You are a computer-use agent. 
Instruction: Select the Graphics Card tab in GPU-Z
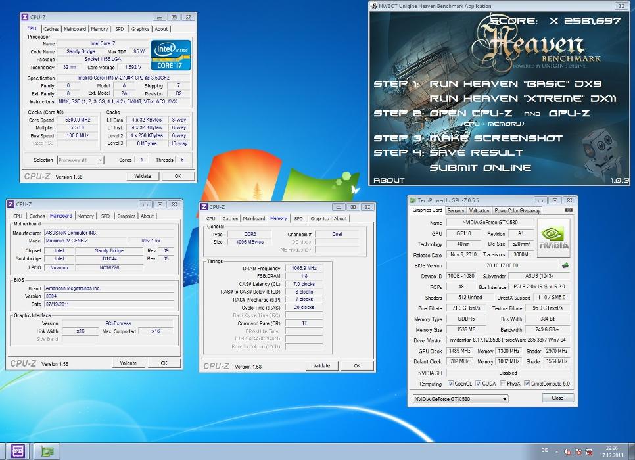pos(427,210)
